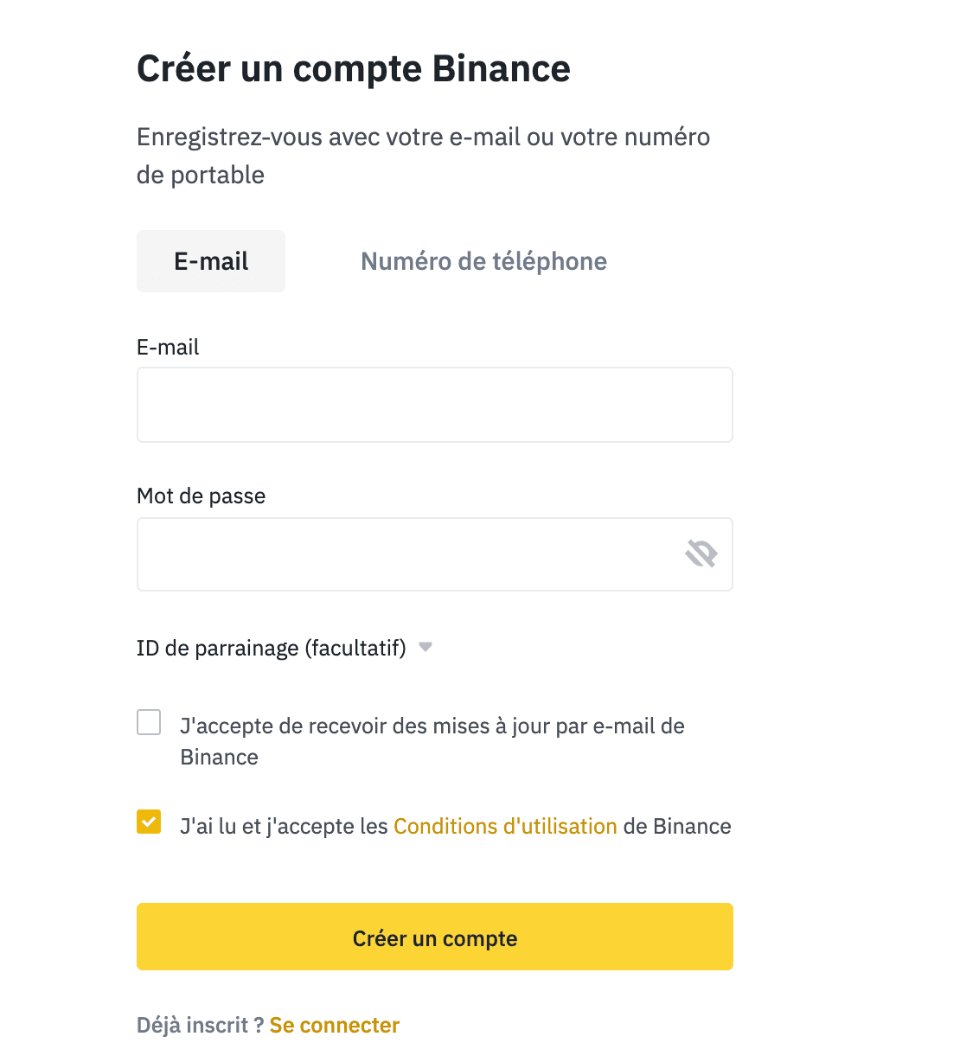Click the Mot de passe field label
This screenshot has height=1062, width=979.
click(x=202, y=496)
